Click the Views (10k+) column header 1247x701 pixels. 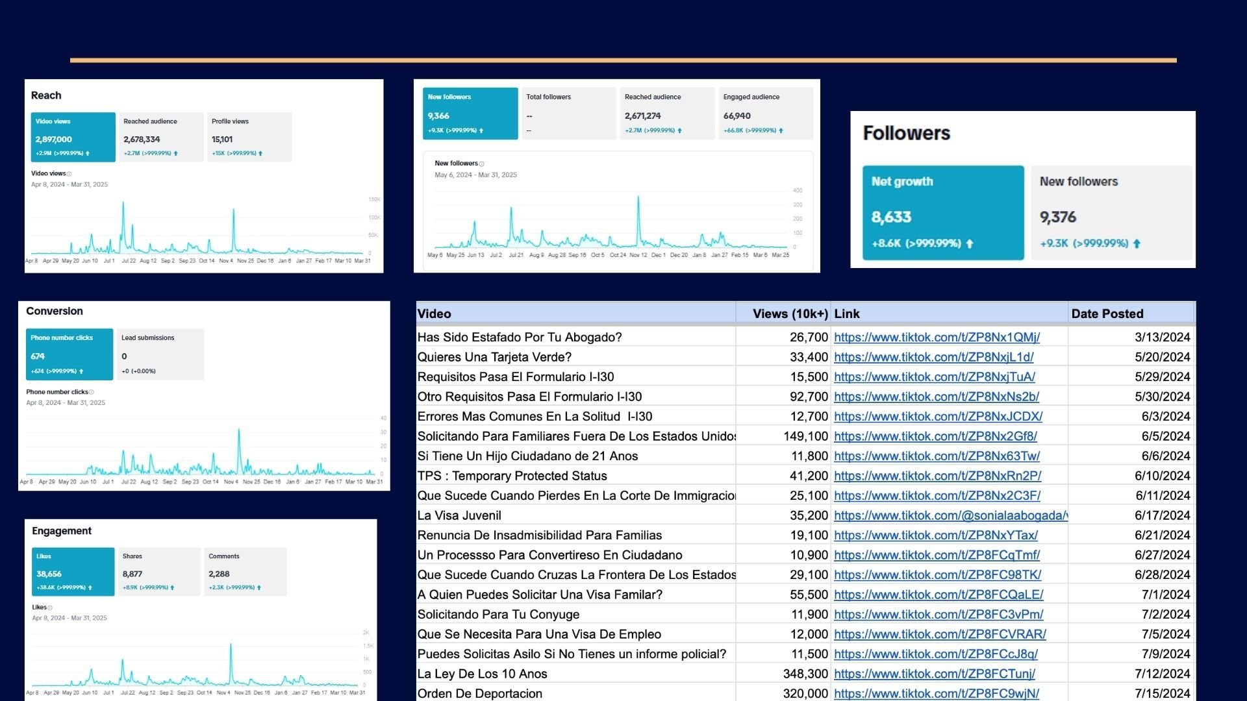[790, 314]
